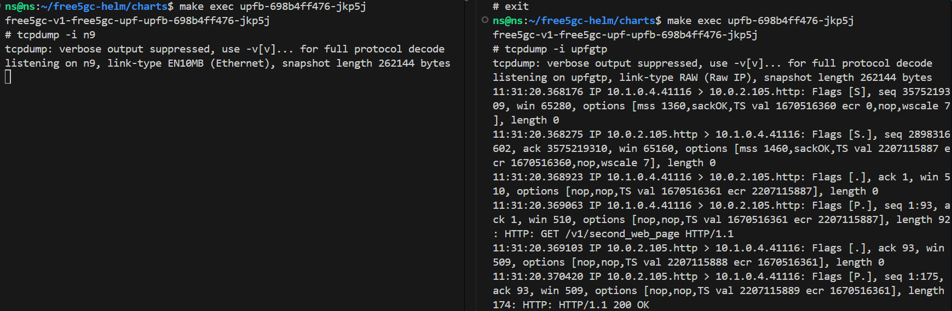Click the left terminal's scrollbar thumb at top
This screenshot has width=952, height=311.
click(x=466, y=1)
